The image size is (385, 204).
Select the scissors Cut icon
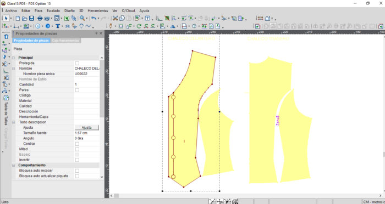(115, 18)
